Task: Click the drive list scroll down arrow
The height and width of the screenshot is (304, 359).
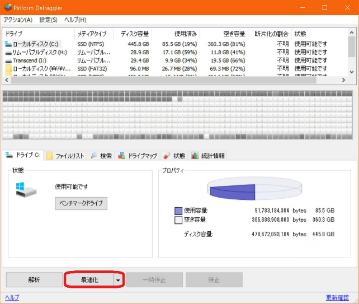Action: [351, 72]
